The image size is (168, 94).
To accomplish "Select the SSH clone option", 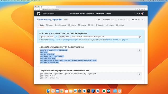I will click(x=67, y=37).
